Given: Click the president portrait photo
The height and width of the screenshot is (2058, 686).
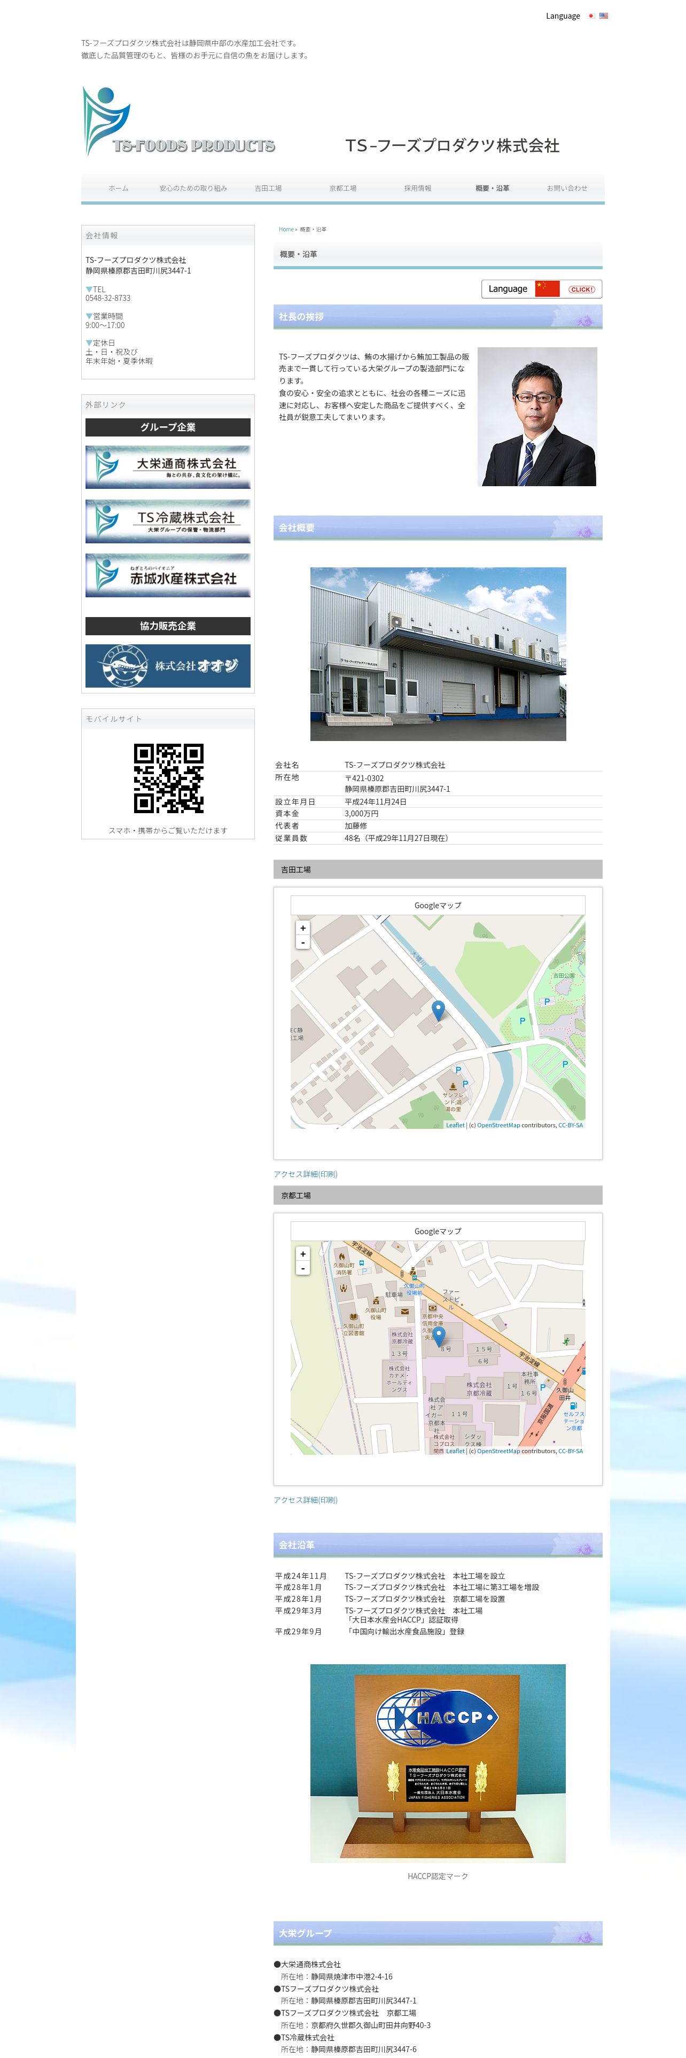Looking at the screenshot, I should (536, 416).
